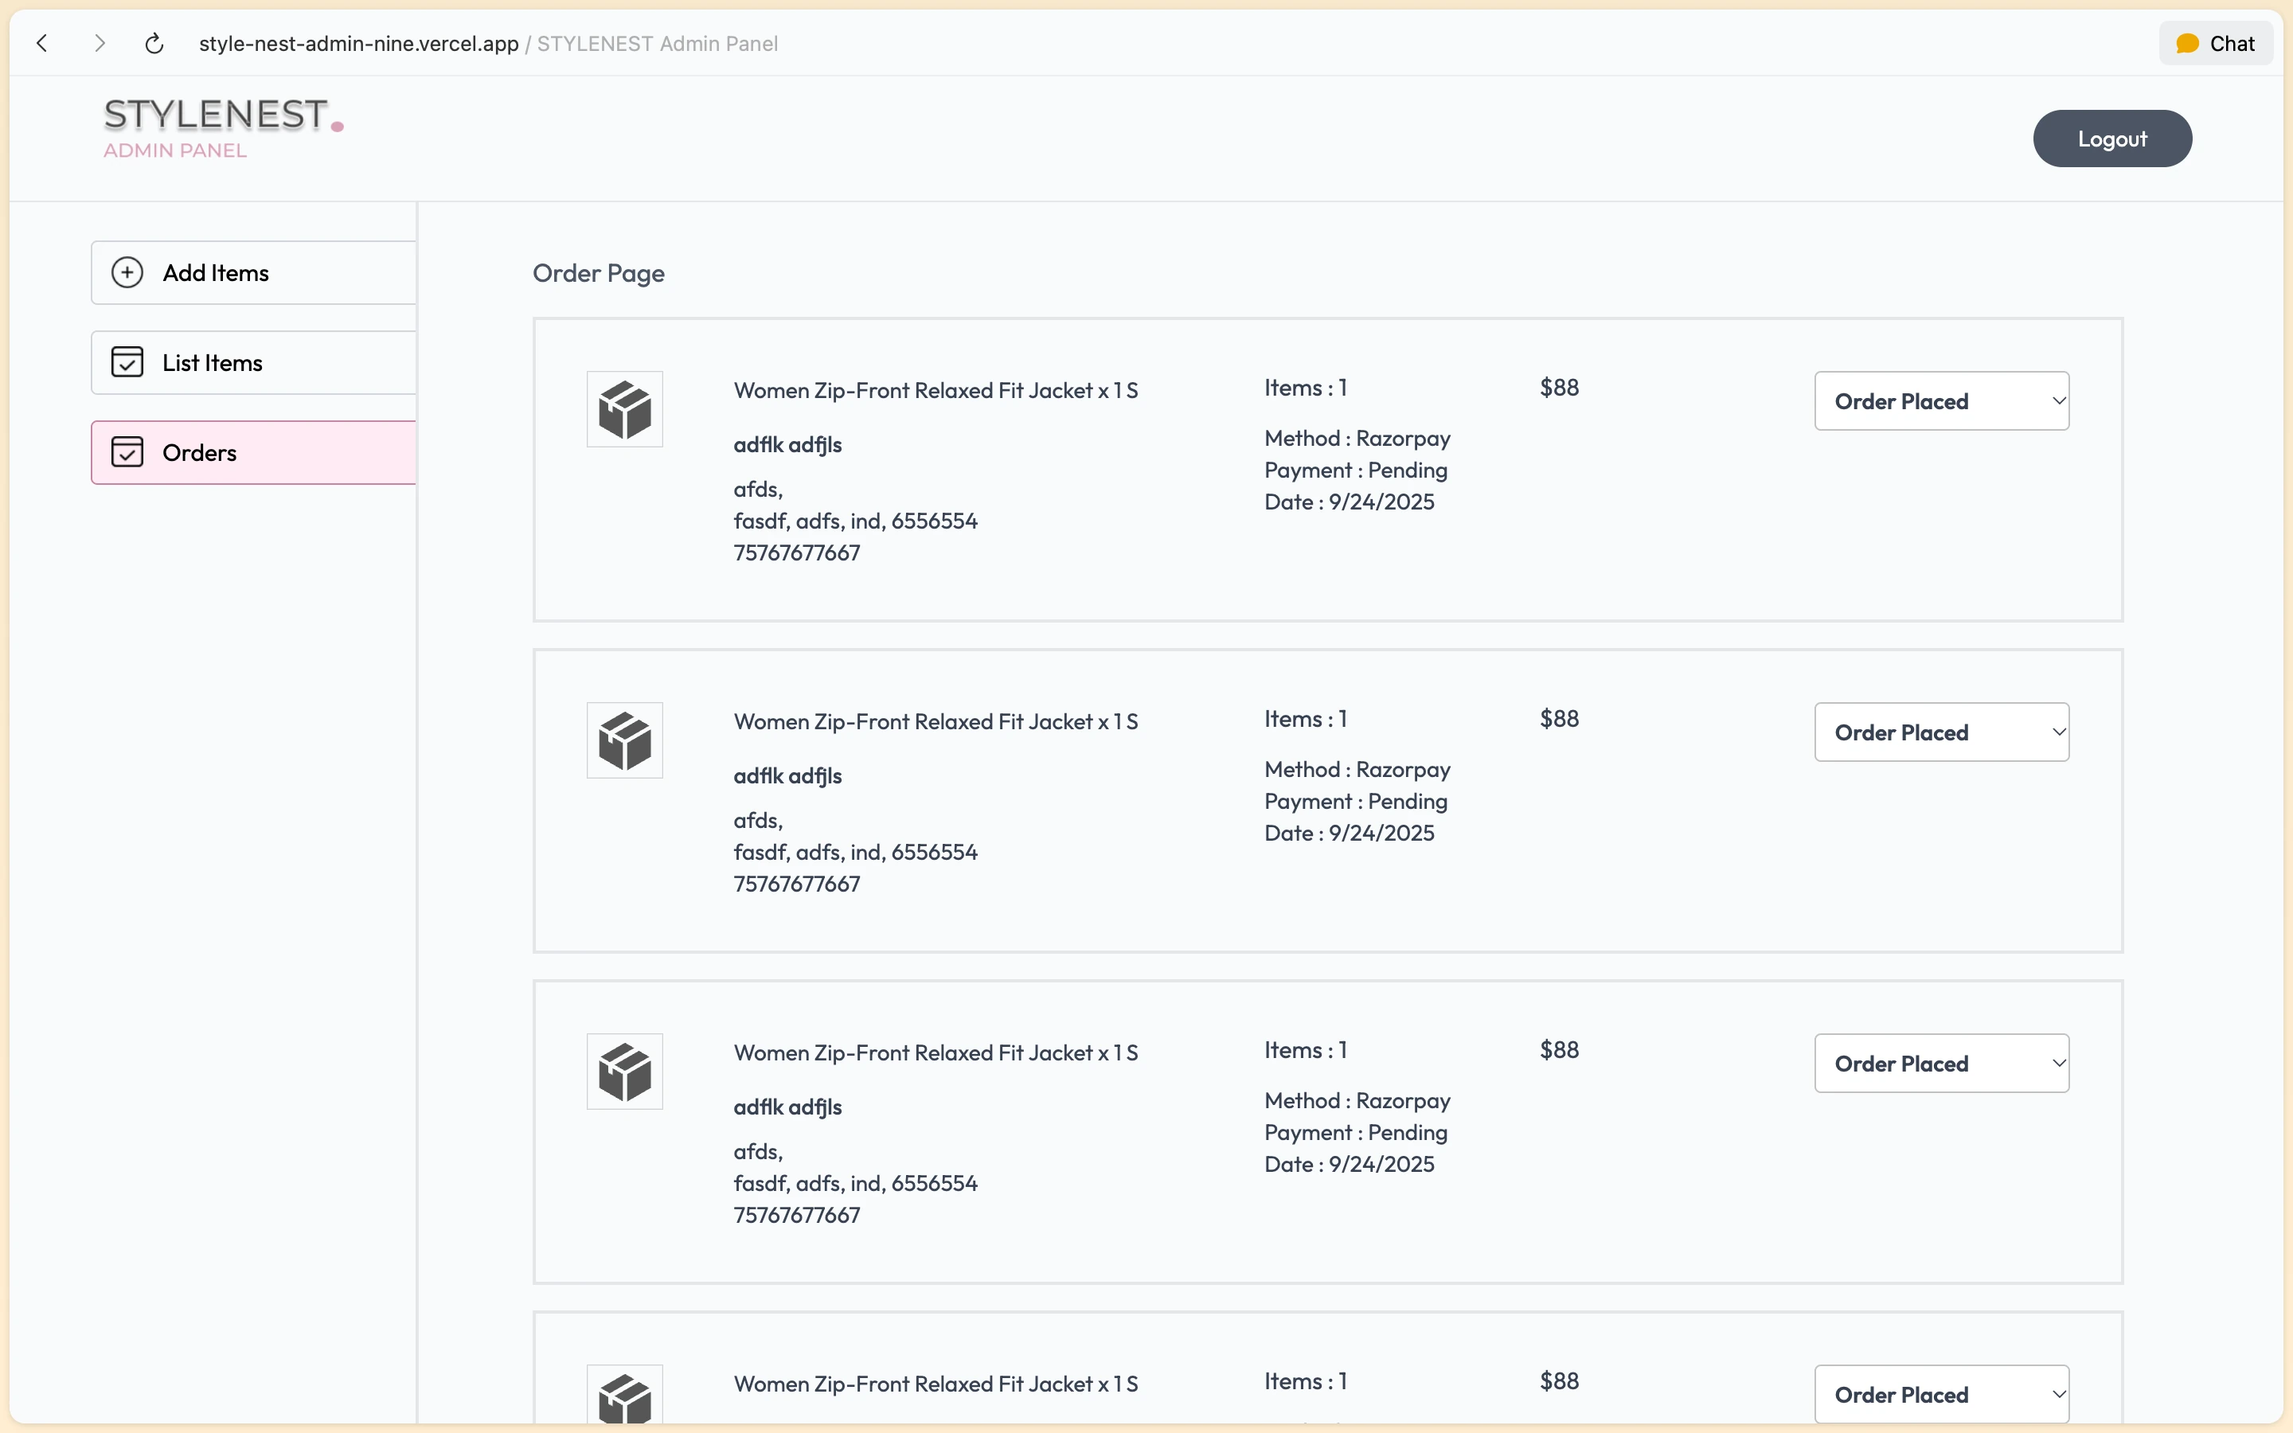2293x1433 pixels.
Task: Click Payment : Pending in the third order
Action: (1356, 1133)
